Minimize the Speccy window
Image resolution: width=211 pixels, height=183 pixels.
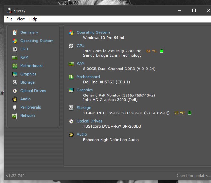click(x=179, y=11)
